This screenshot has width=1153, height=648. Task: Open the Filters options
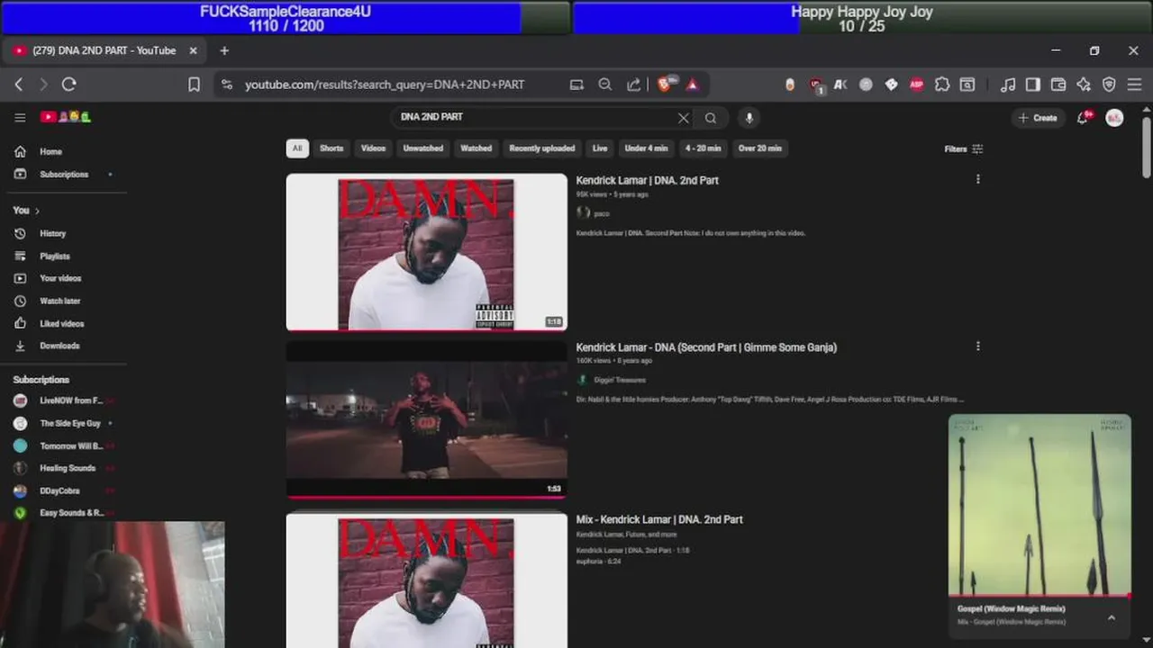(964, 149)
